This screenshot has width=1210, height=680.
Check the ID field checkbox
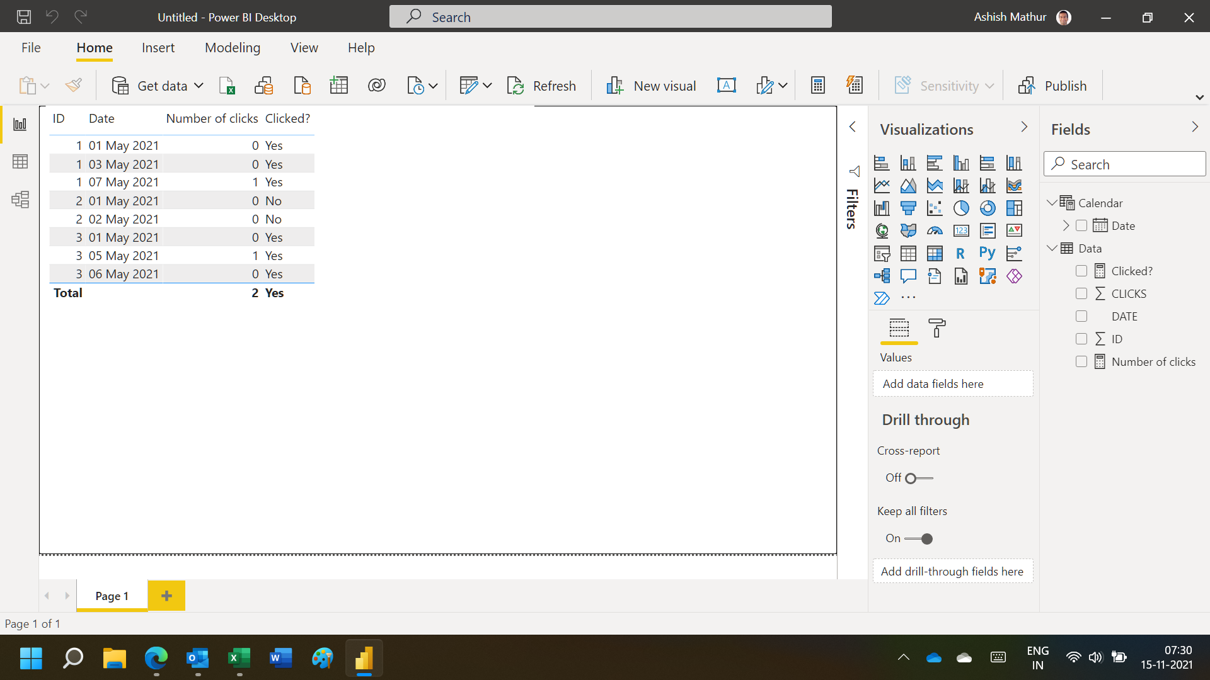click(1081, 339)
